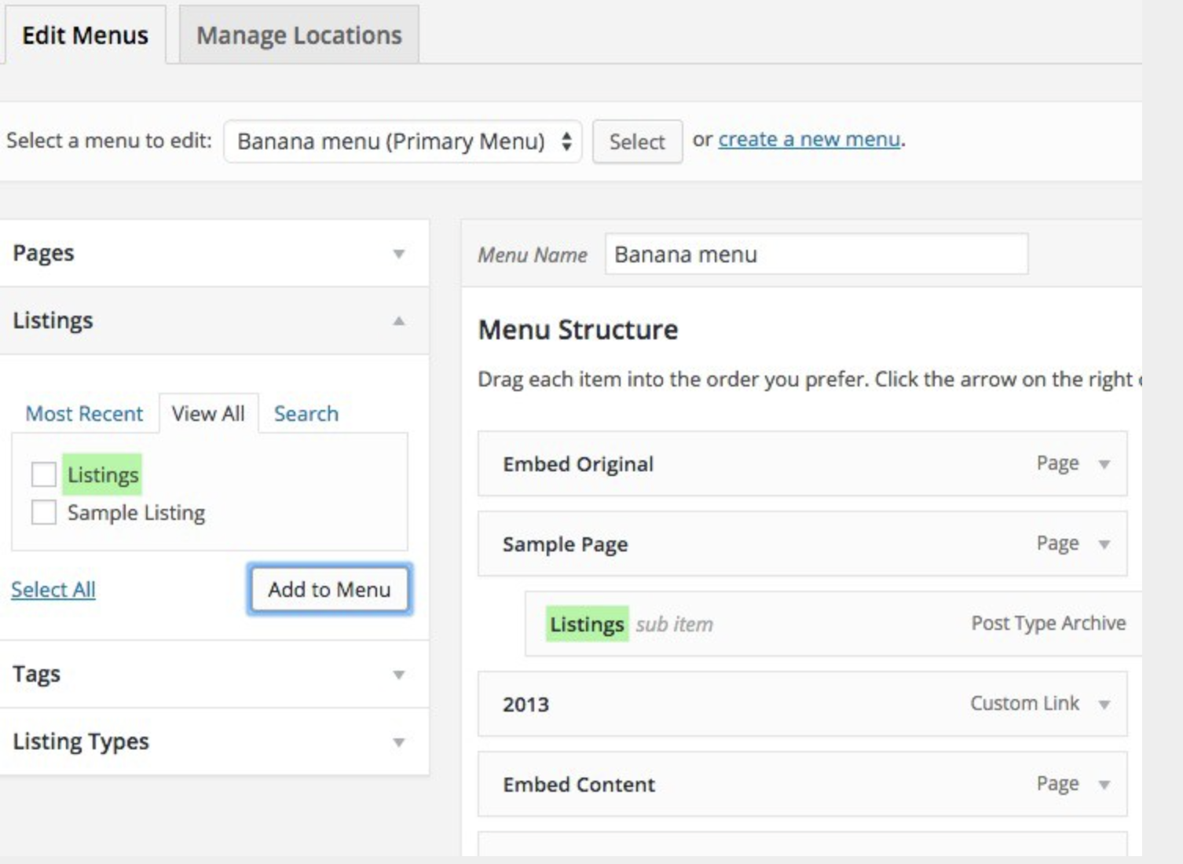Click the Embed Original item title

click(578, 464)
